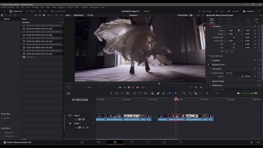Toggle the Stabilization section enable switch

[210, 86]
